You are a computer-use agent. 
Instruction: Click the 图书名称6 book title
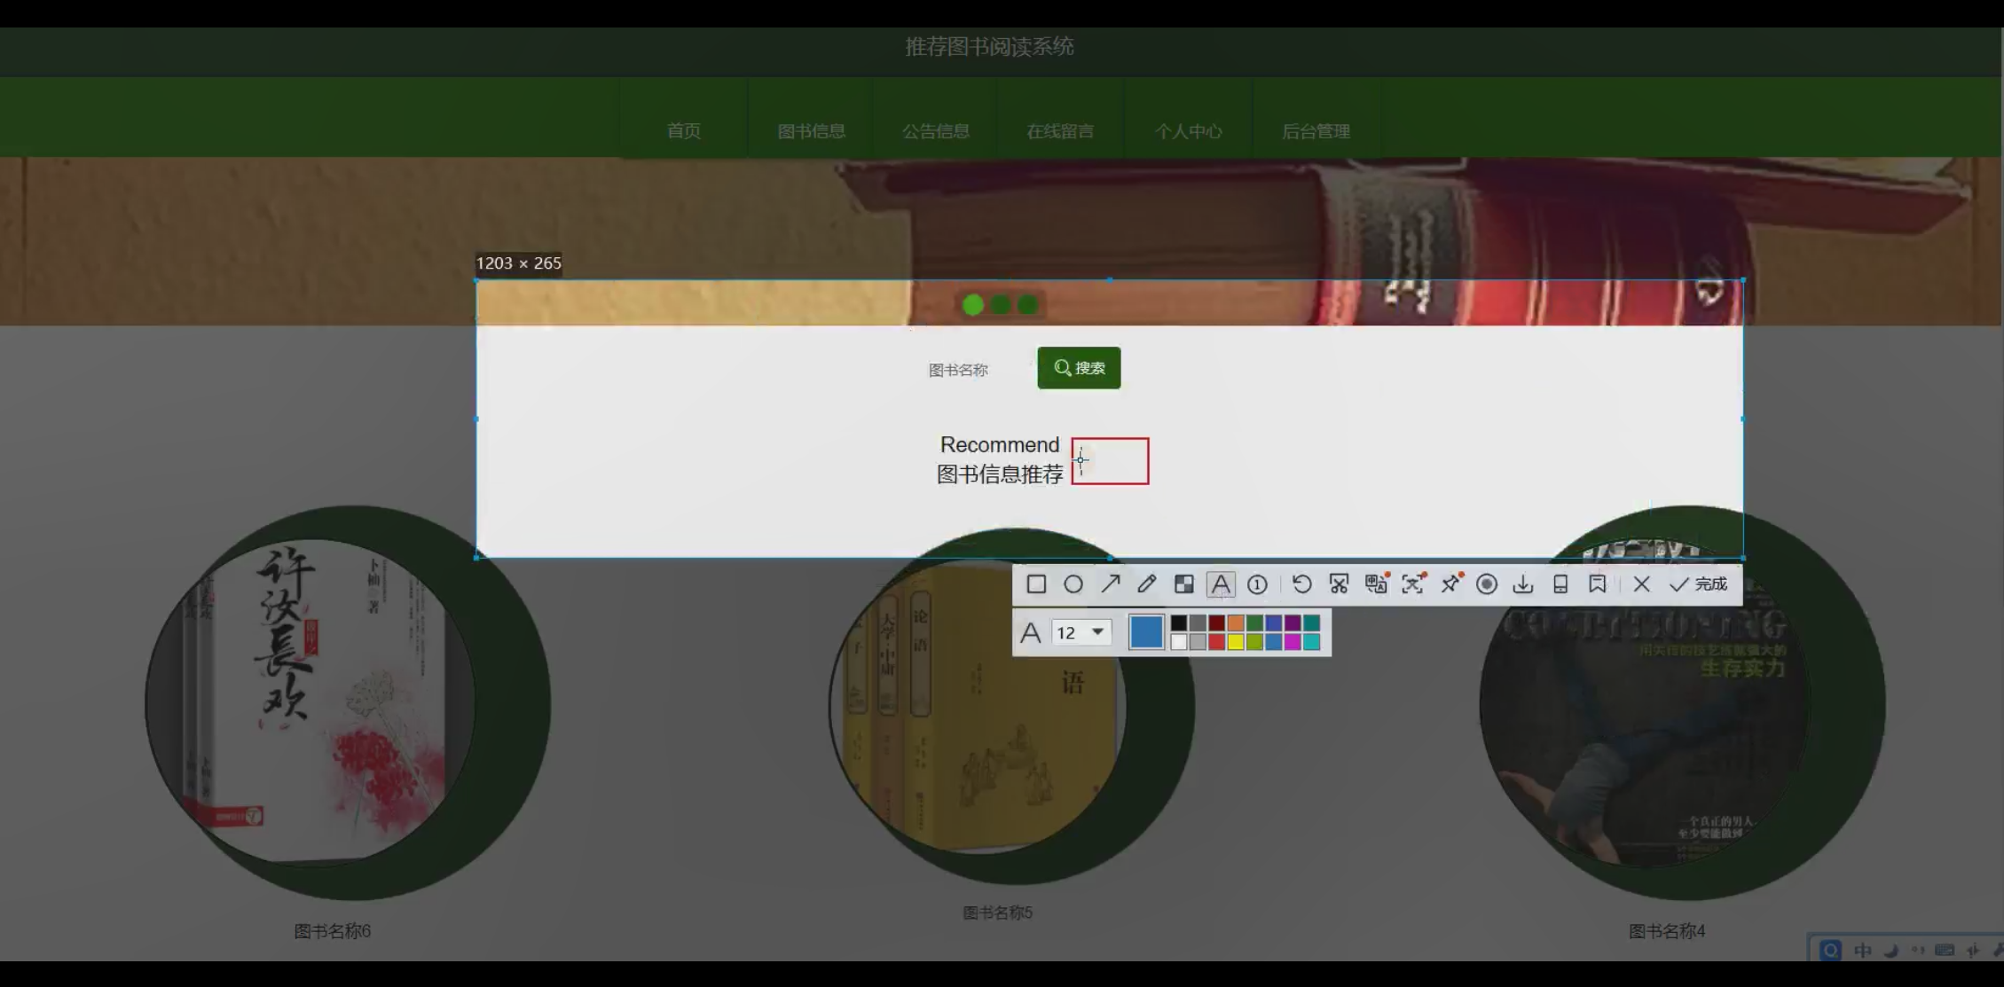tap(333, 931)
